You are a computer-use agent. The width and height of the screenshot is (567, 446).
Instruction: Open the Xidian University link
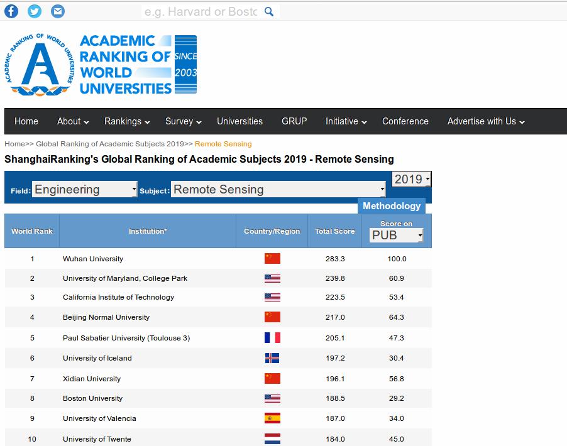tap(92, 379)
